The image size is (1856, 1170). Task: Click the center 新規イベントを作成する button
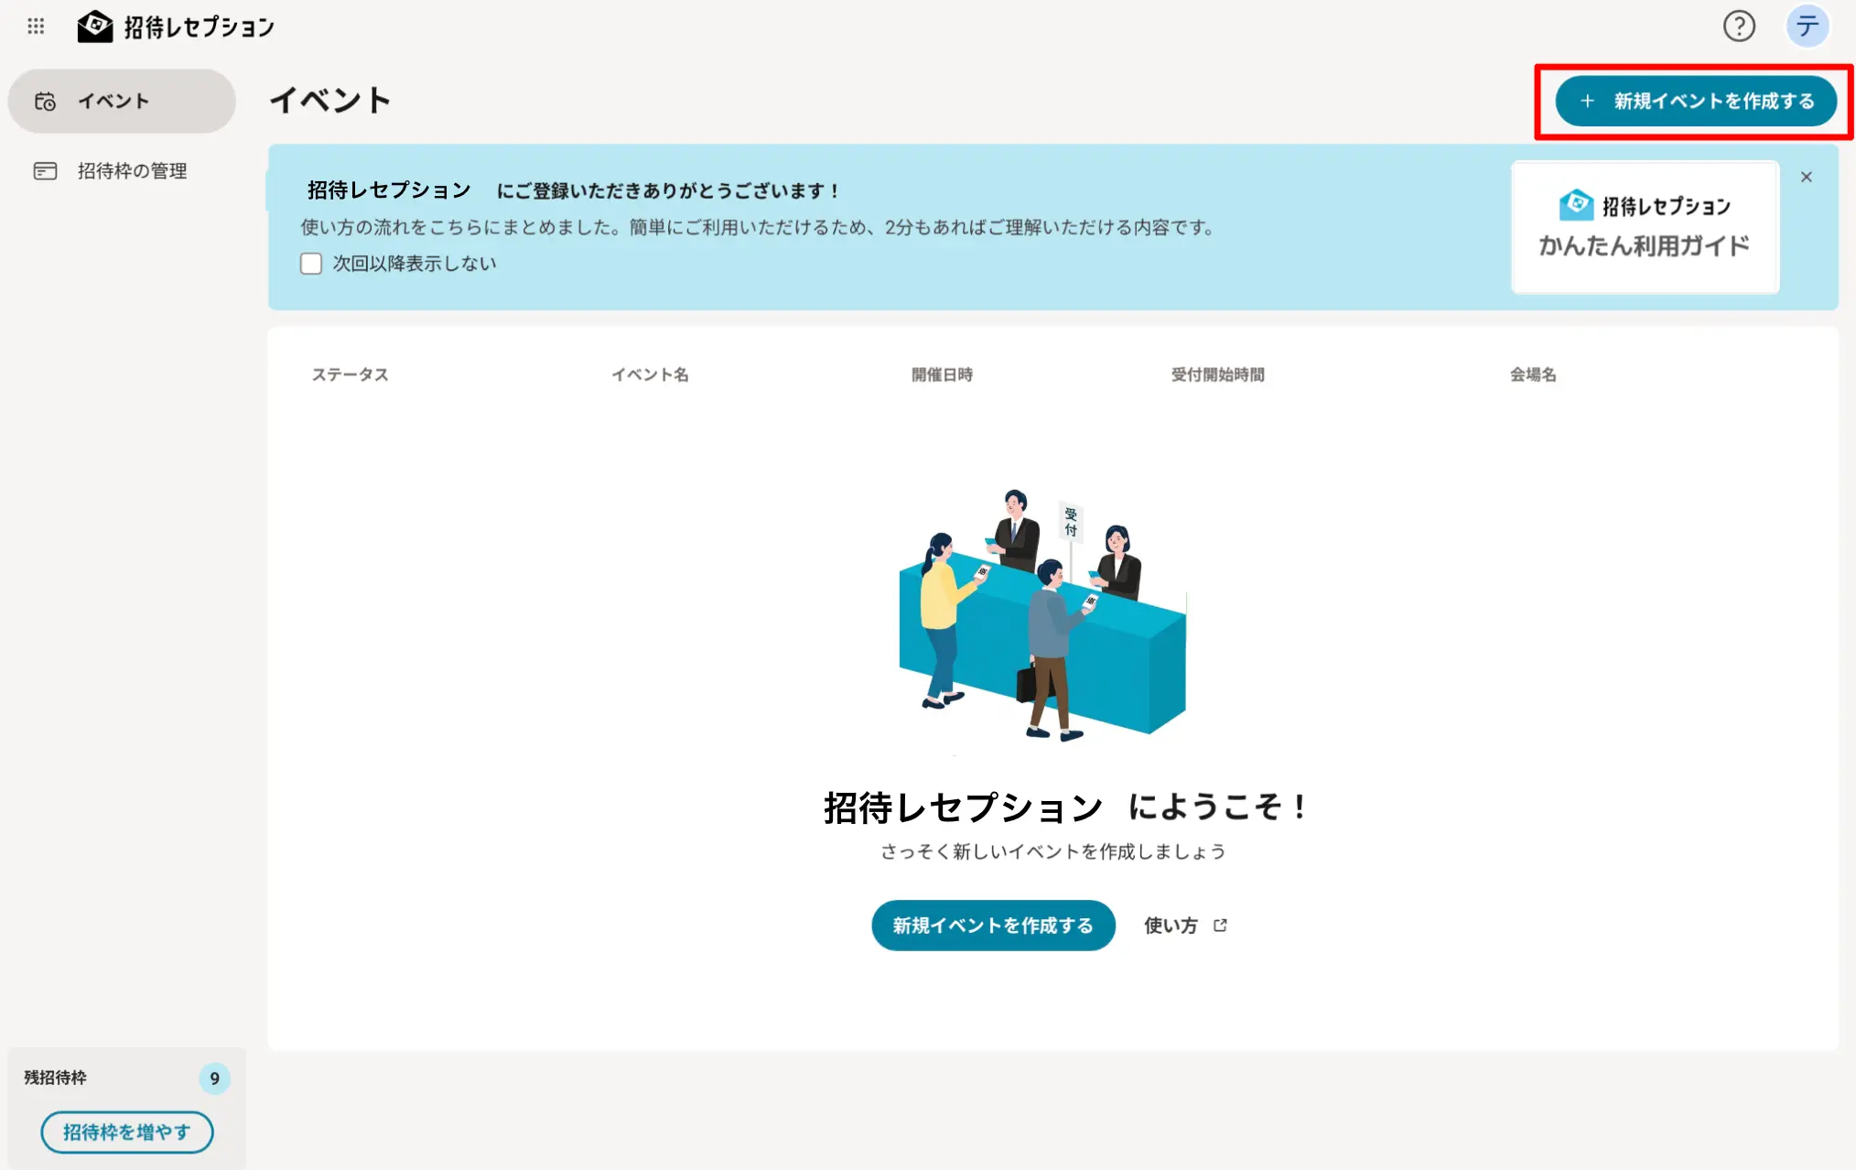(x=993, y=926)
